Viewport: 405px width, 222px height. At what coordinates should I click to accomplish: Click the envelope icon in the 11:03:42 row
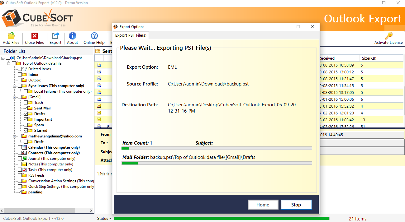click(99, 120)
